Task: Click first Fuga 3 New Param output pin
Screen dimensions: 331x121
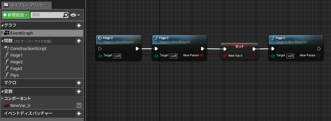Action: pos(202,55)
